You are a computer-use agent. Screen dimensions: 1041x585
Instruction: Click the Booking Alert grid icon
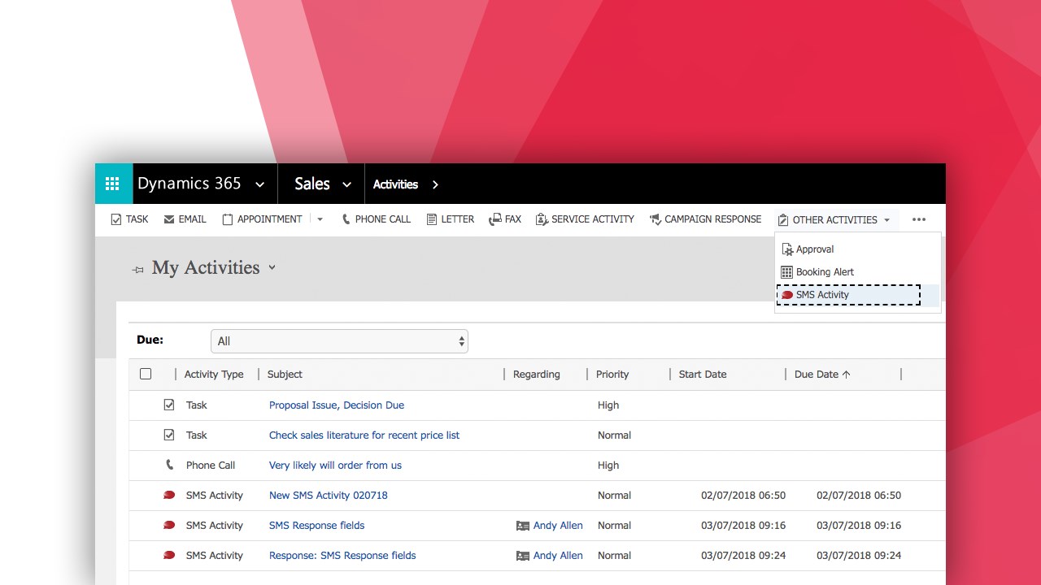[786, 272]
